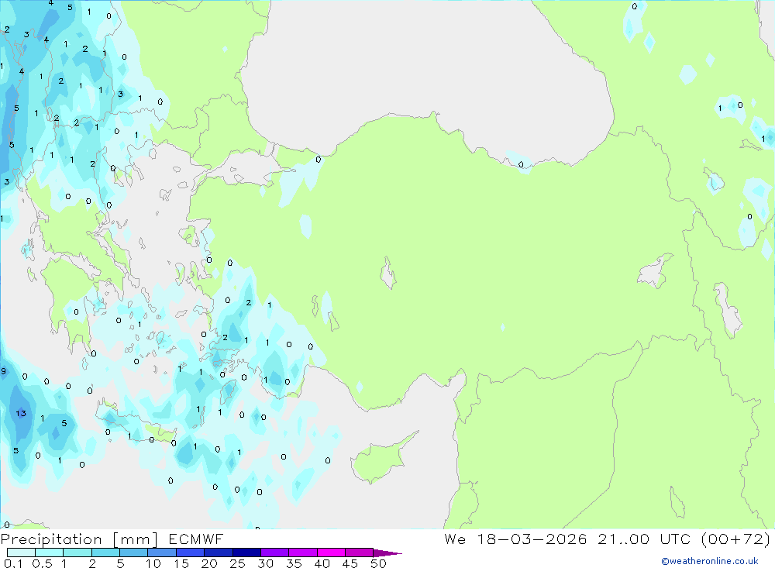Screen dimensions: 775x568
Task: Click the '25' legend scale label
Action: click(x=238, y=563)
